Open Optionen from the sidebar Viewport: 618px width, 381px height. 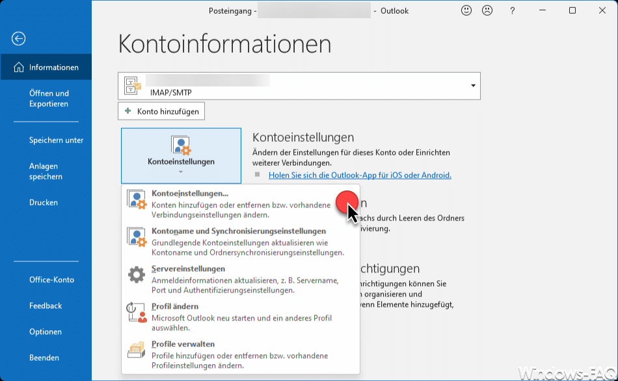46,332
